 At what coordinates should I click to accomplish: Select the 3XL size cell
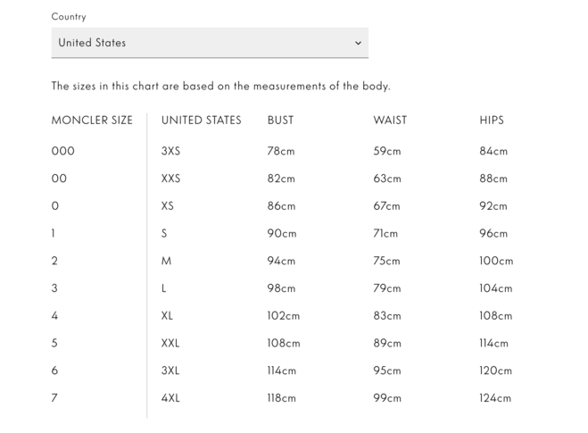click(170, 371)
